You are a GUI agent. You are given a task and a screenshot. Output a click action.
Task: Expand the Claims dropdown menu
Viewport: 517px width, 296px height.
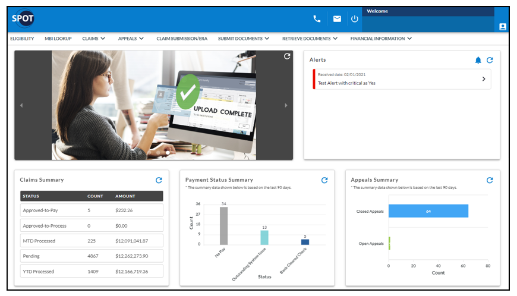pyautogui.click(x=93, y=39)
